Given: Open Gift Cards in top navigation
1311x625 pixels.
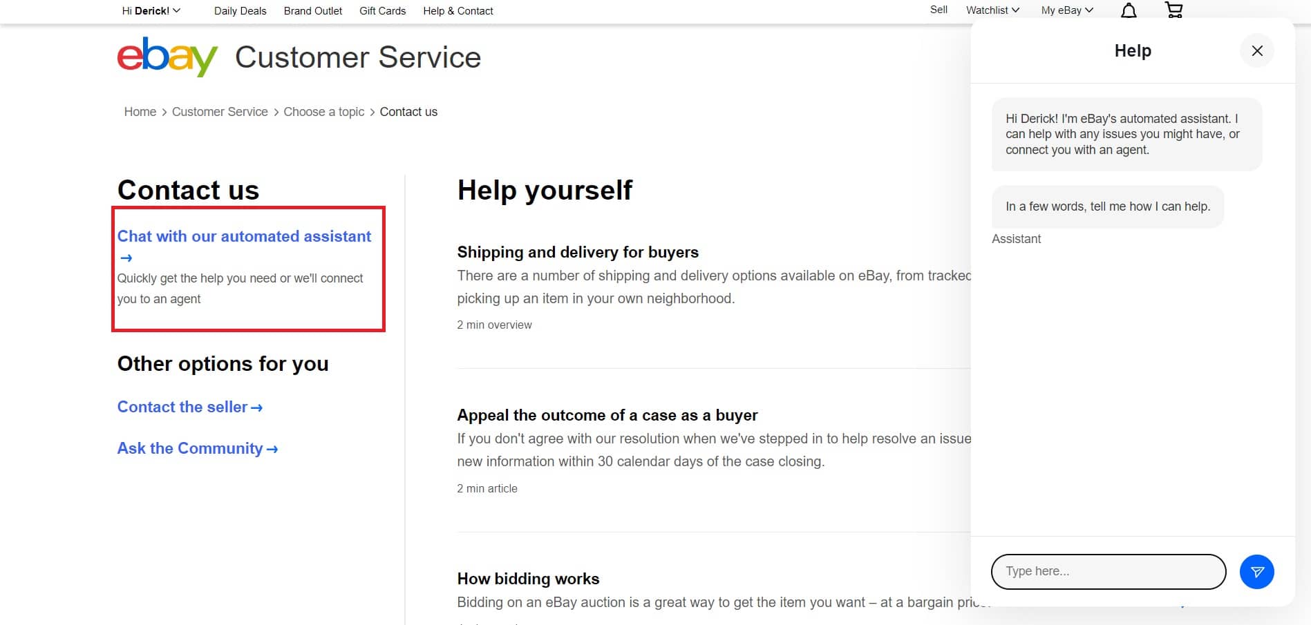Looking at the screenshot, I should click(x=382, y=10).
